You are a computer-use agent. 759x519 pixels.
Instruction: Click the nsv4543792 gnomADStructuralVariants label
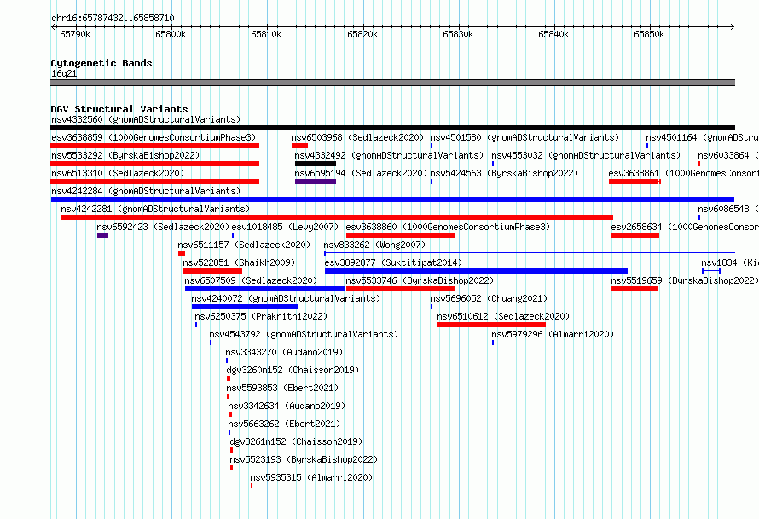pos(304,334)
